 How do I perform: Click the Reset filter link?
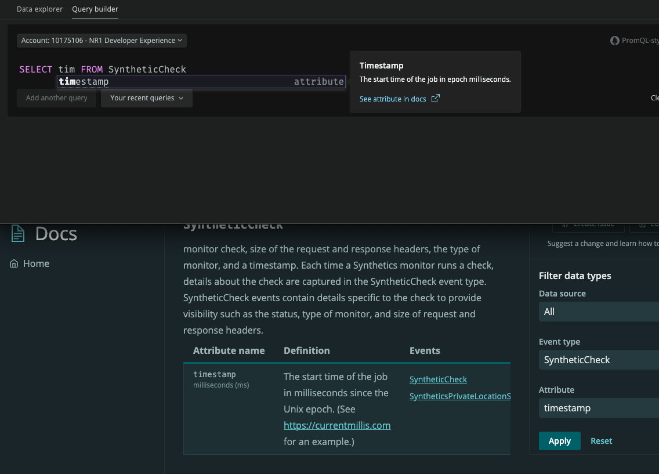(x=601, y=441)
